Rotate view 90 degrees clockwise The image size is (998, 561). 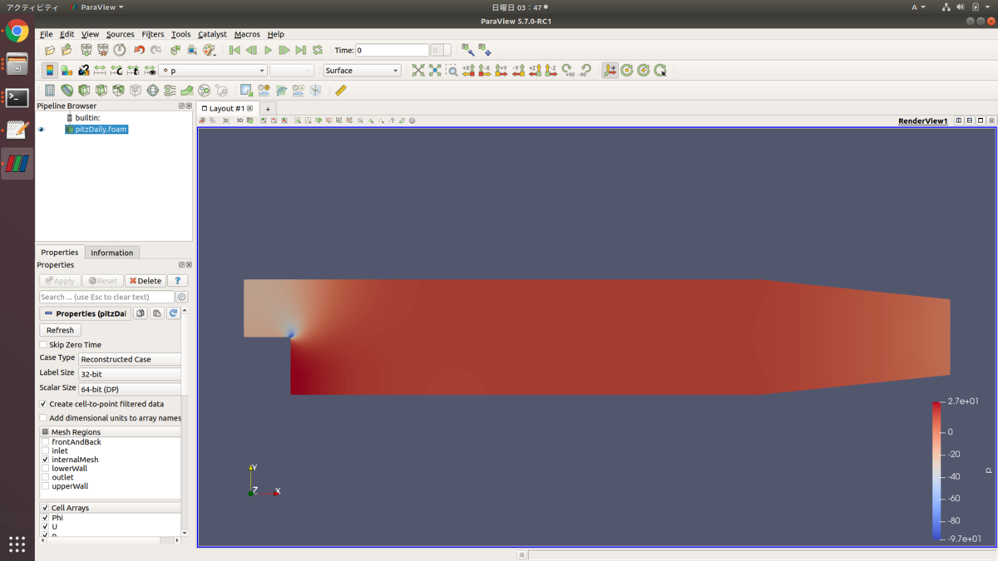pyautogui.click(x=569, y=71)
